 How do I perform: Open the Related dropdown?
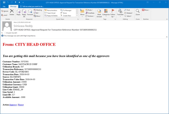coord(129,13)
